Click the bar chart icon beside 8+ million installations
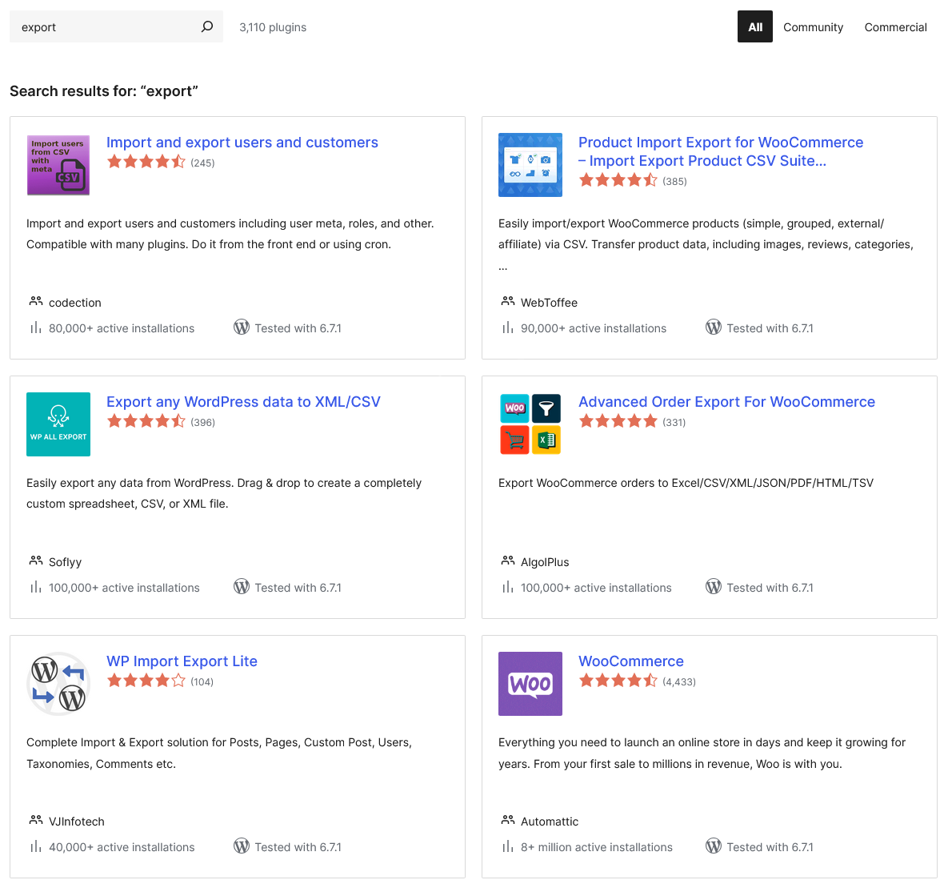The image size is (944, 892). [508, 846]
